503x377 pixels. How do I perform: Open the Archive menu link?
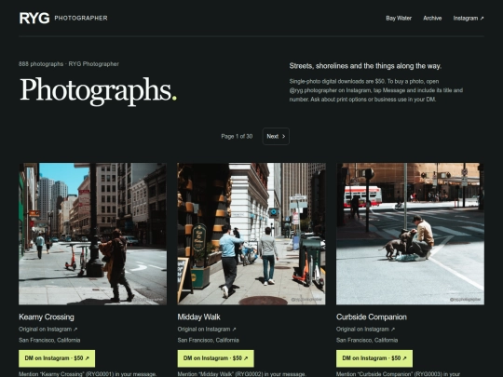(x=432, y=19)
